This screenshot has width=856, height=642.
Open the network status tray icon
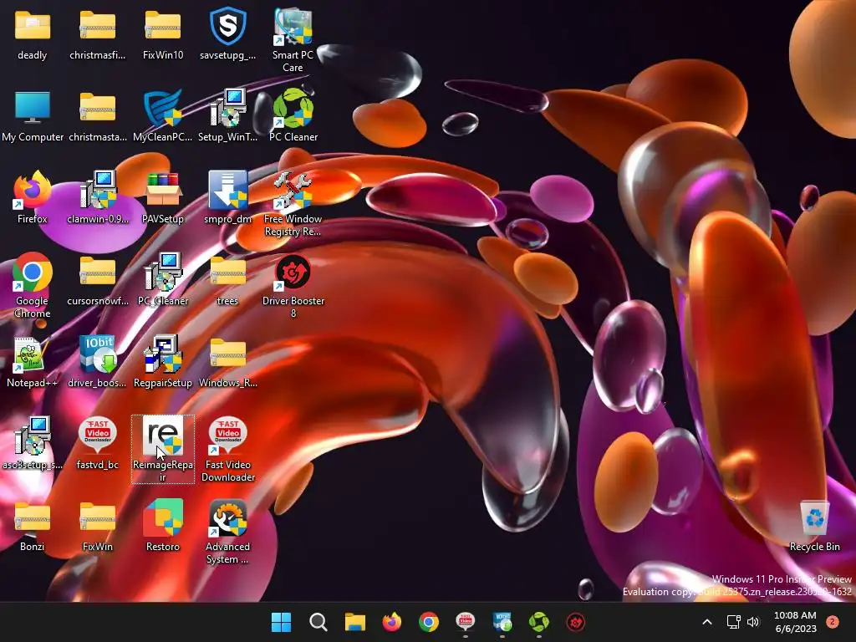coord(733,622)
